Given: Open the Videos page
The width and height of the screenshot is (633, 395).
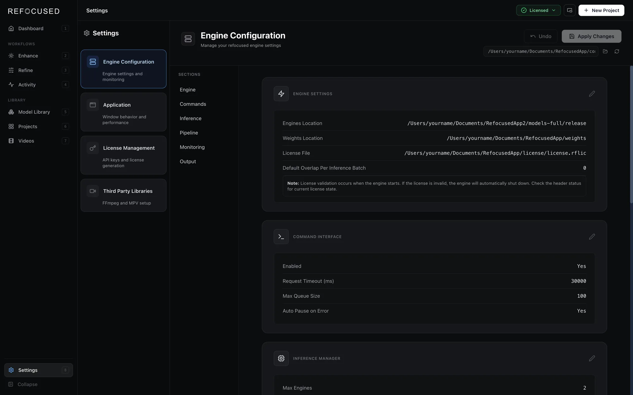Looking at the screenshot, I should click(39, 141).
